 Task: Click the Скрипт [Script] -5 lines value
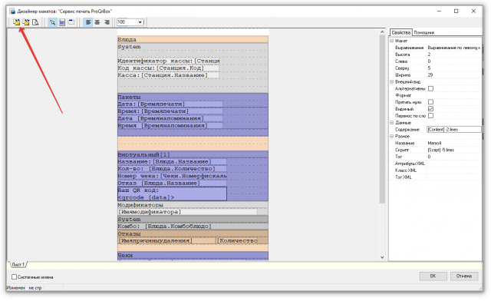pyautogui.click(x=454, y=150)
